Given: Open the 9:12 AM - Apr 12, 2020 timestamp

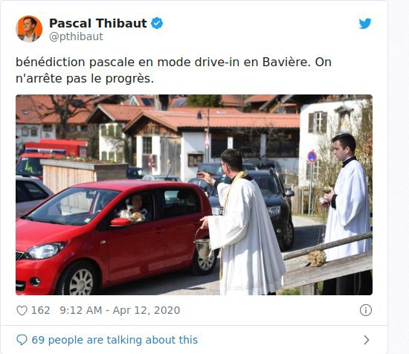Looking at the screenshot, I should (120, 310).
